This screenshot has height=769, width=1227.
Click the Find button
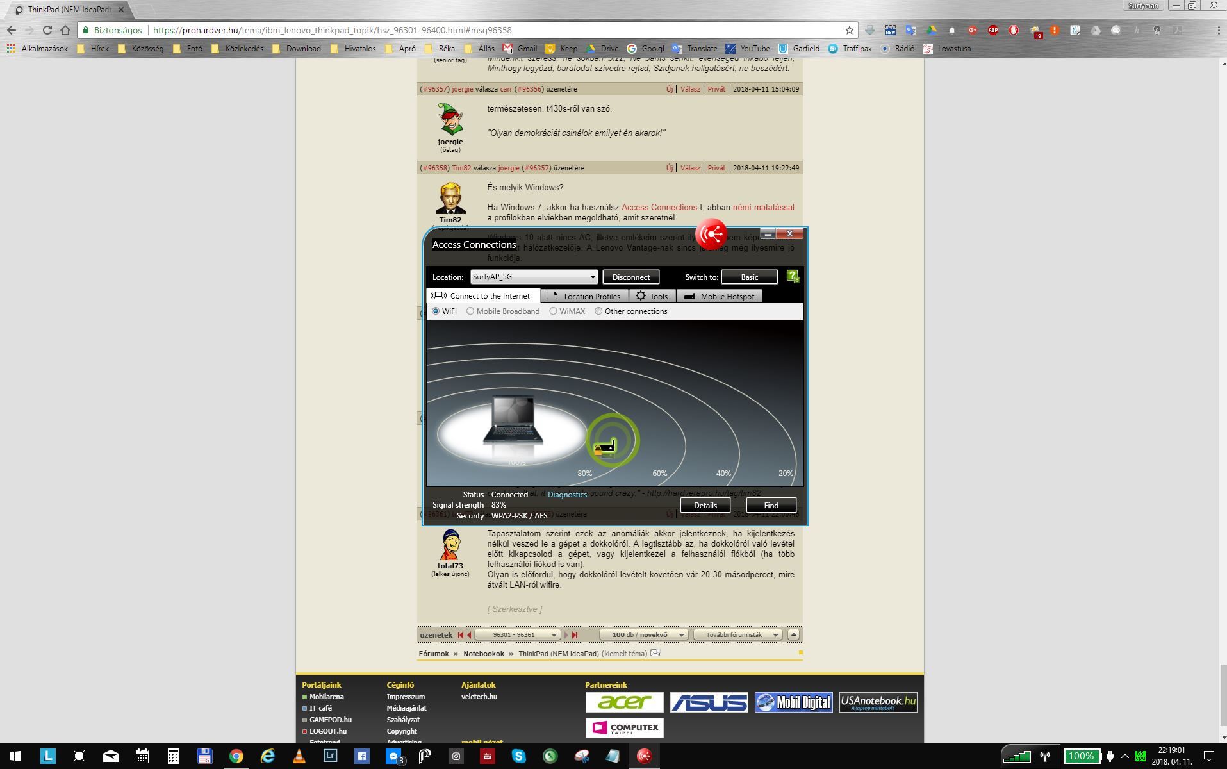click(771, 506)
